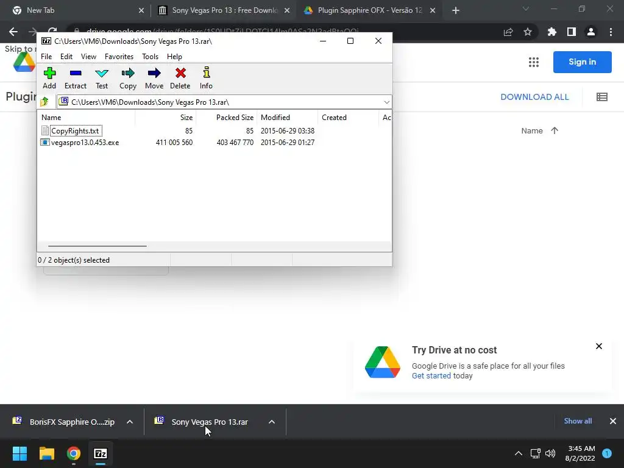Open the volume control in system tray
Viewport: 624px width, 468px height.
pos(550,453)
